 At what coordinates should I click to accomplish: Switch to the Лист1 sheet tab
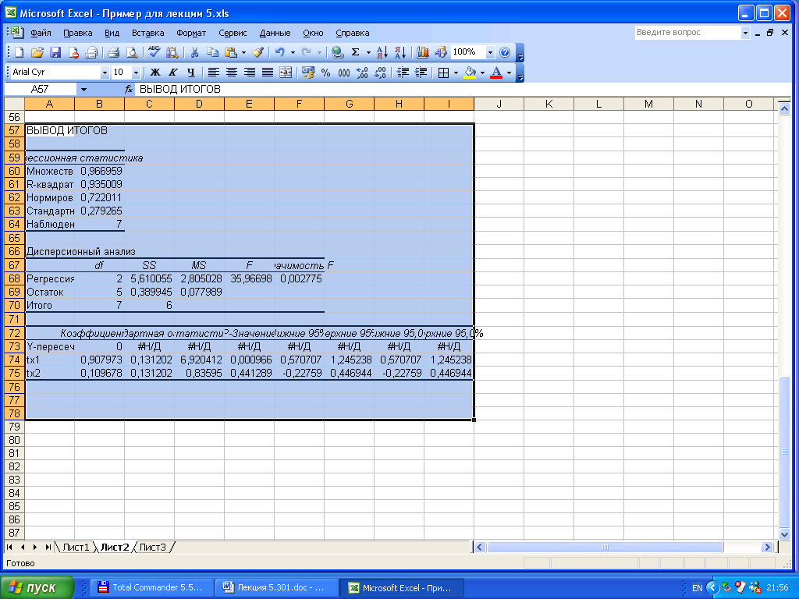[76, 547]
